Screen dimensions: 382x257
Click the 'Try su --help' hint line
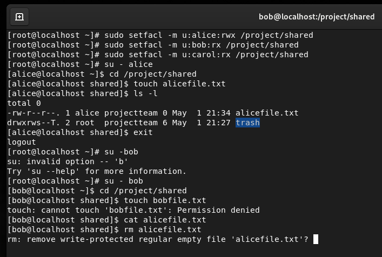[97, 171]
